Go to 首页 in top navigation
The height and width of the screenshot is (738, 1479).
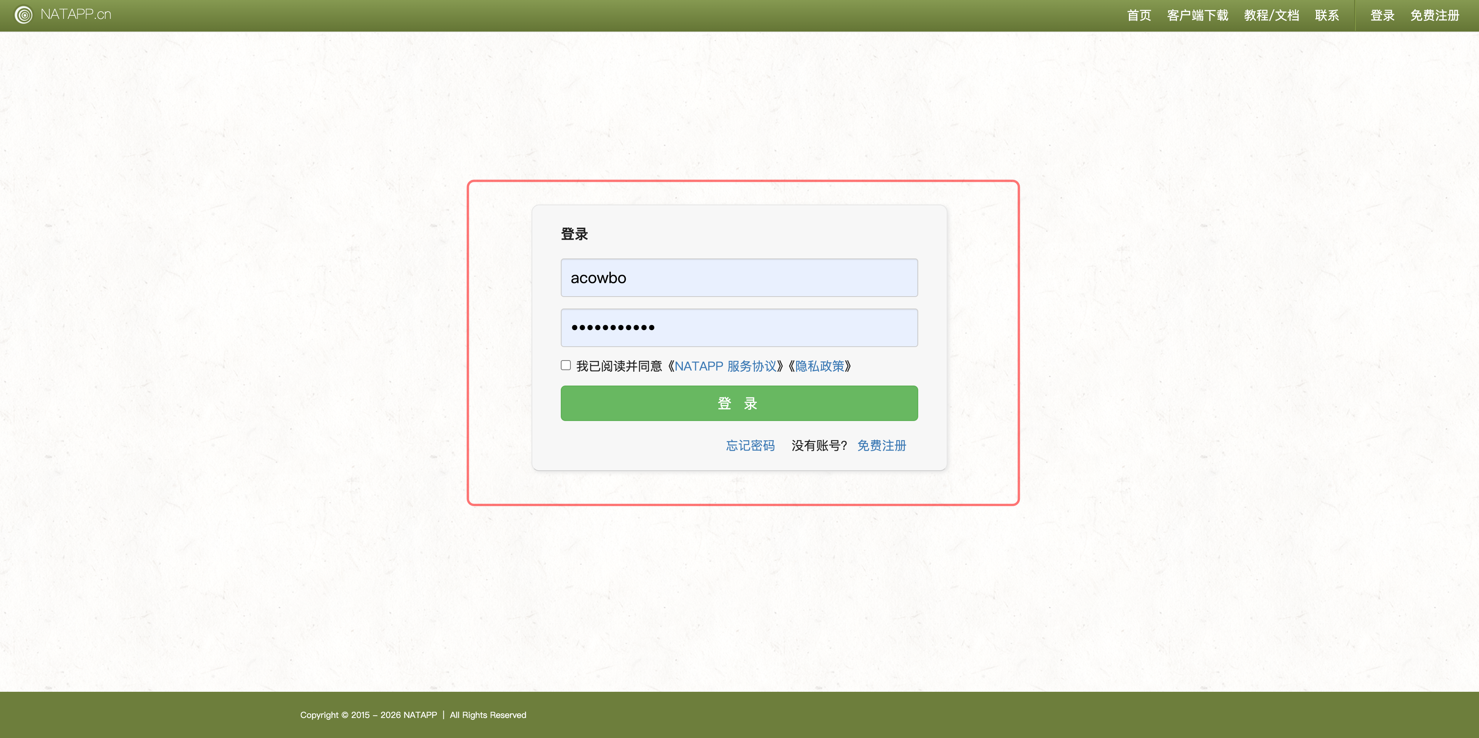point(1139,15)
